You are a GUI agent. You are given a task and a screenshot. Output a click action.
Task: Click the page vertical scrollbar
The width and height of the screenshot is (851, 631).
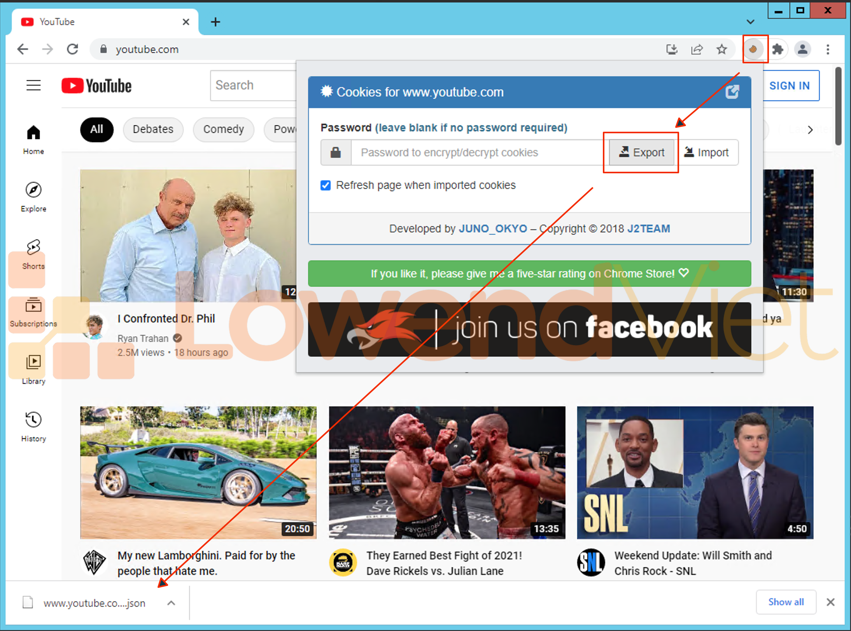click(x=839, y=106)
